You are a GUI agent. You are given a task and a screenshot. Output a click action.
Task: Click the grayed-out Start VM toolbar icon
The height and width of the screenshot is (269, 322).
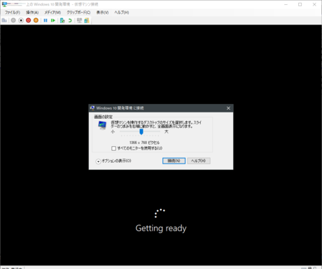coord(13,20)
